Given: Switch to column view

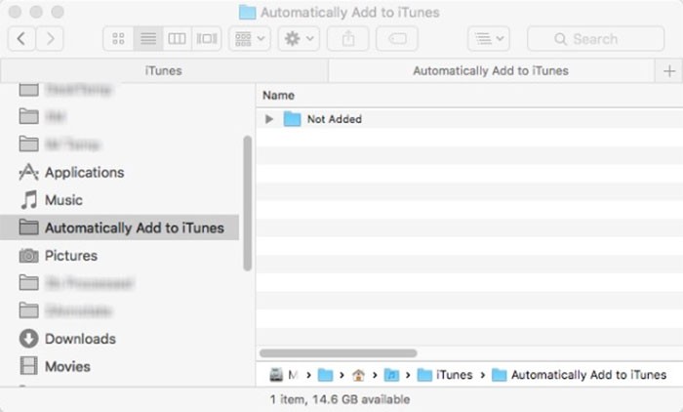Looking at the screenshot, I should point(177,39).
